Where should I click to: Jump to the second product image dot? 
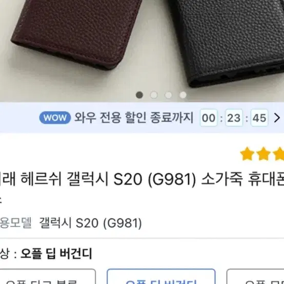pos(154,95)
